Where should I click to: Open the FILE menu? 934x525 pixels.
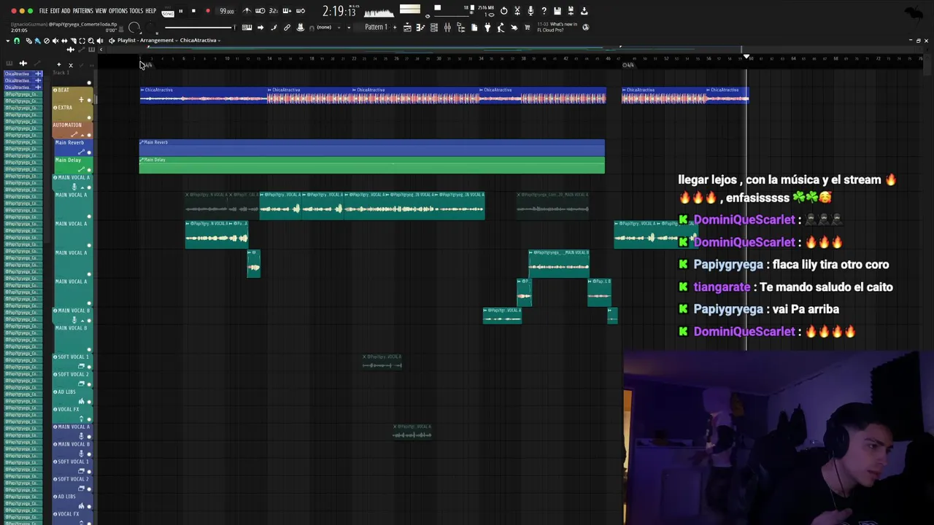(x=44, y=11)
